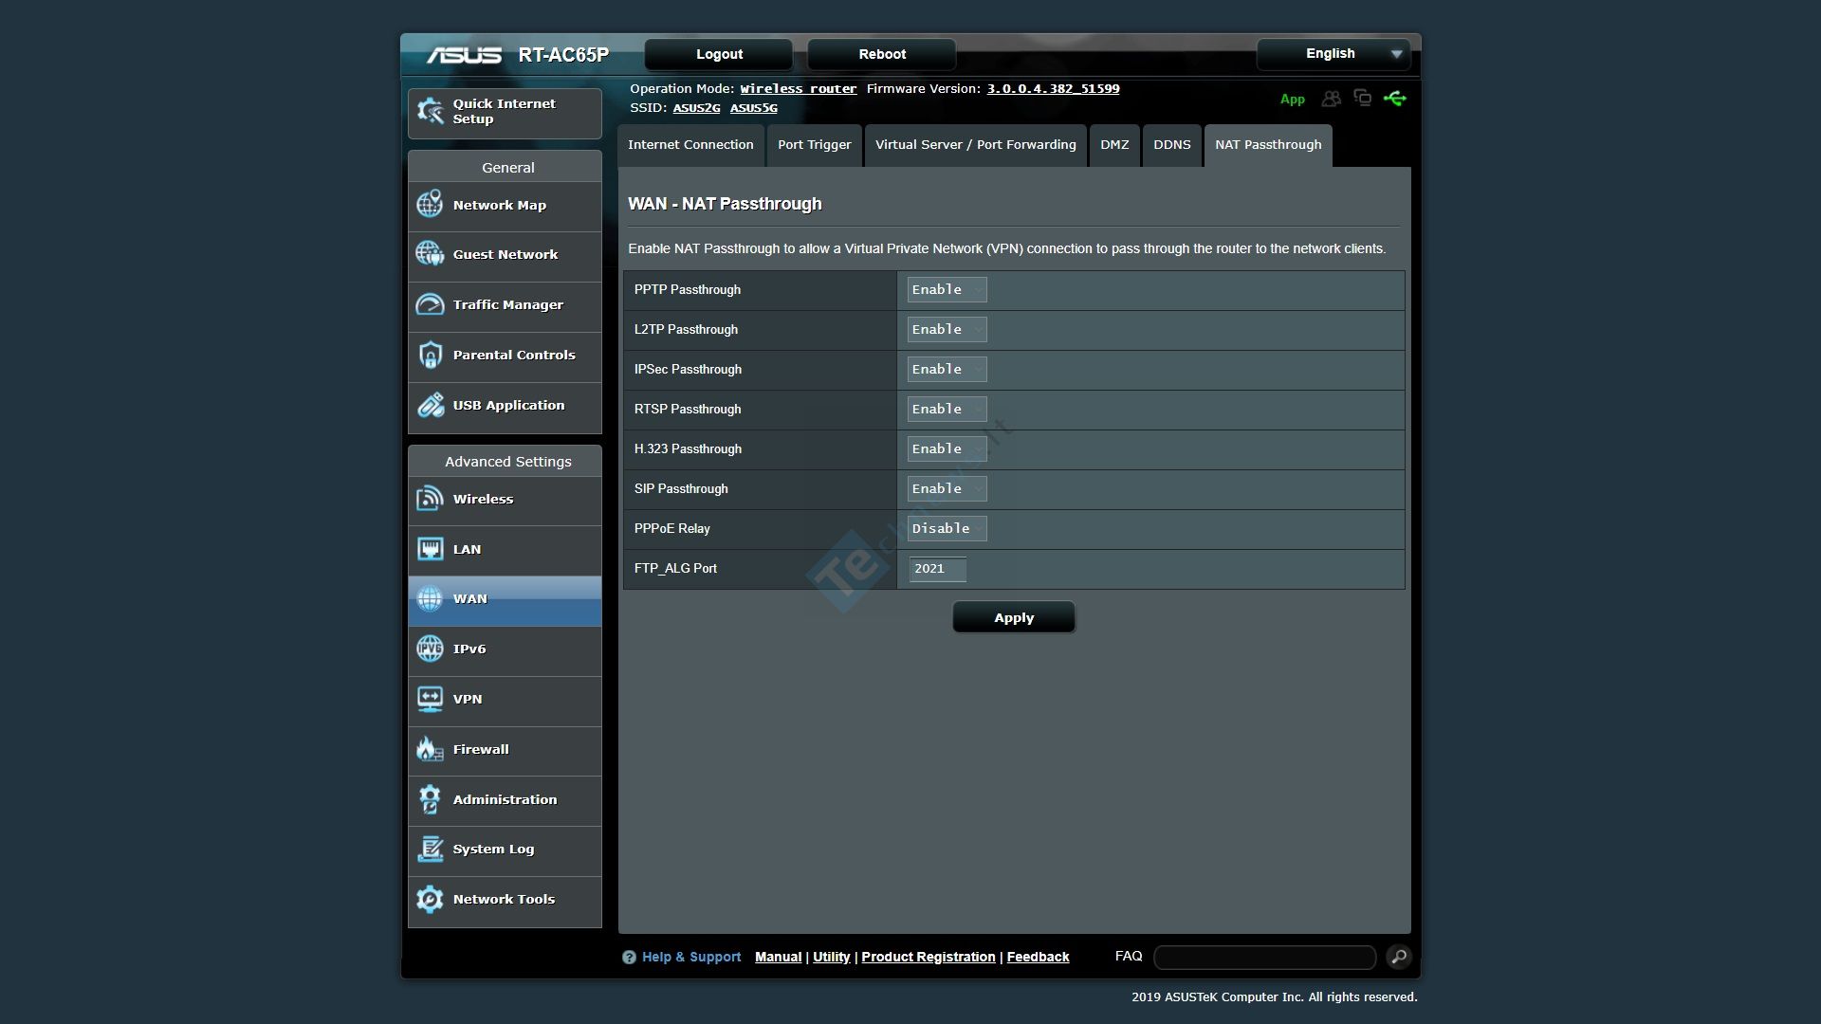Click firmware version 3.0.0.4.382_51599 link
The height and width of the screenshot is (1024, 1821).
pos(1053,89)
